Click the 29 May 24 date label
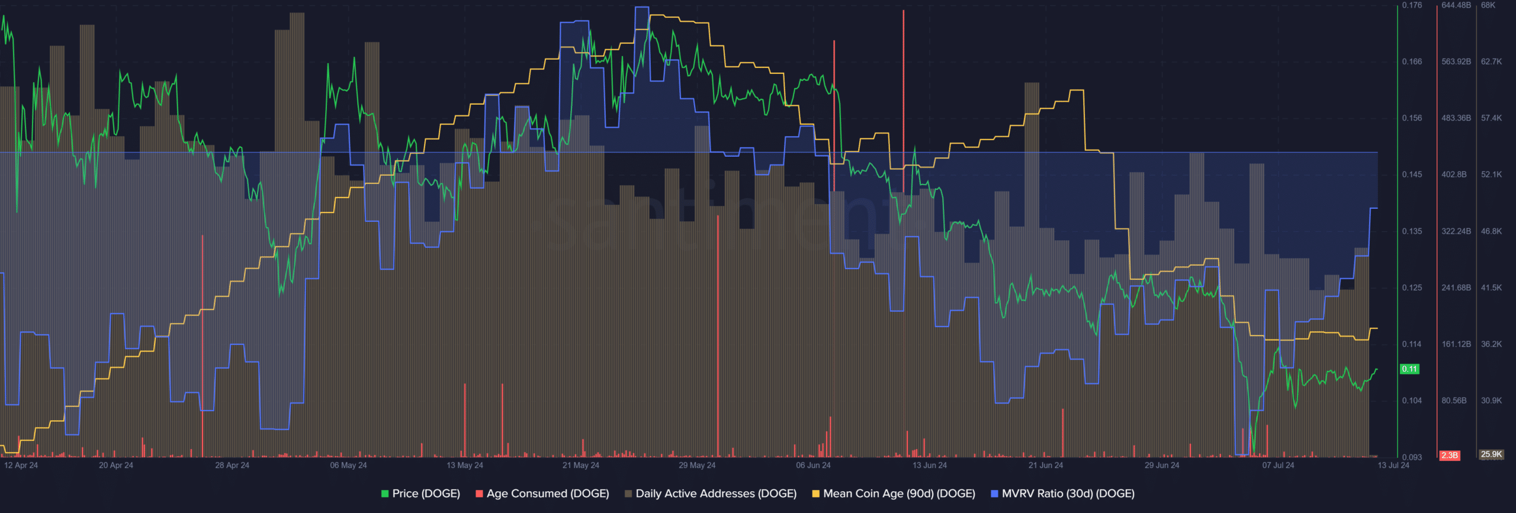Viewport: 1516px width, 513px height. click(697, 465)
